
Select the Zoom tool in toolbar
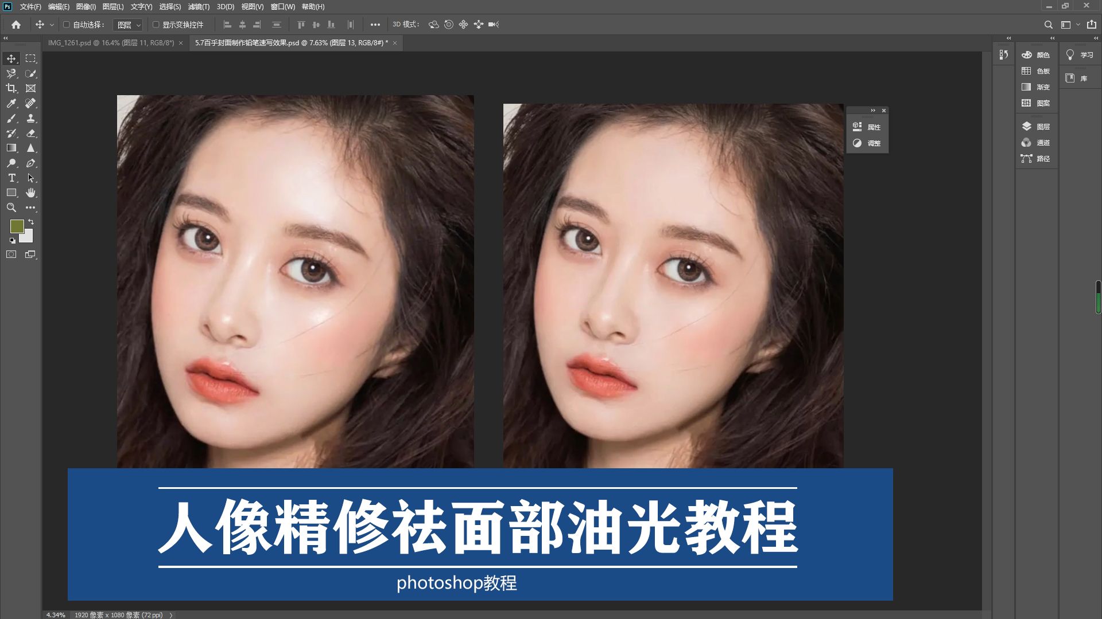(x=11, y=207)
